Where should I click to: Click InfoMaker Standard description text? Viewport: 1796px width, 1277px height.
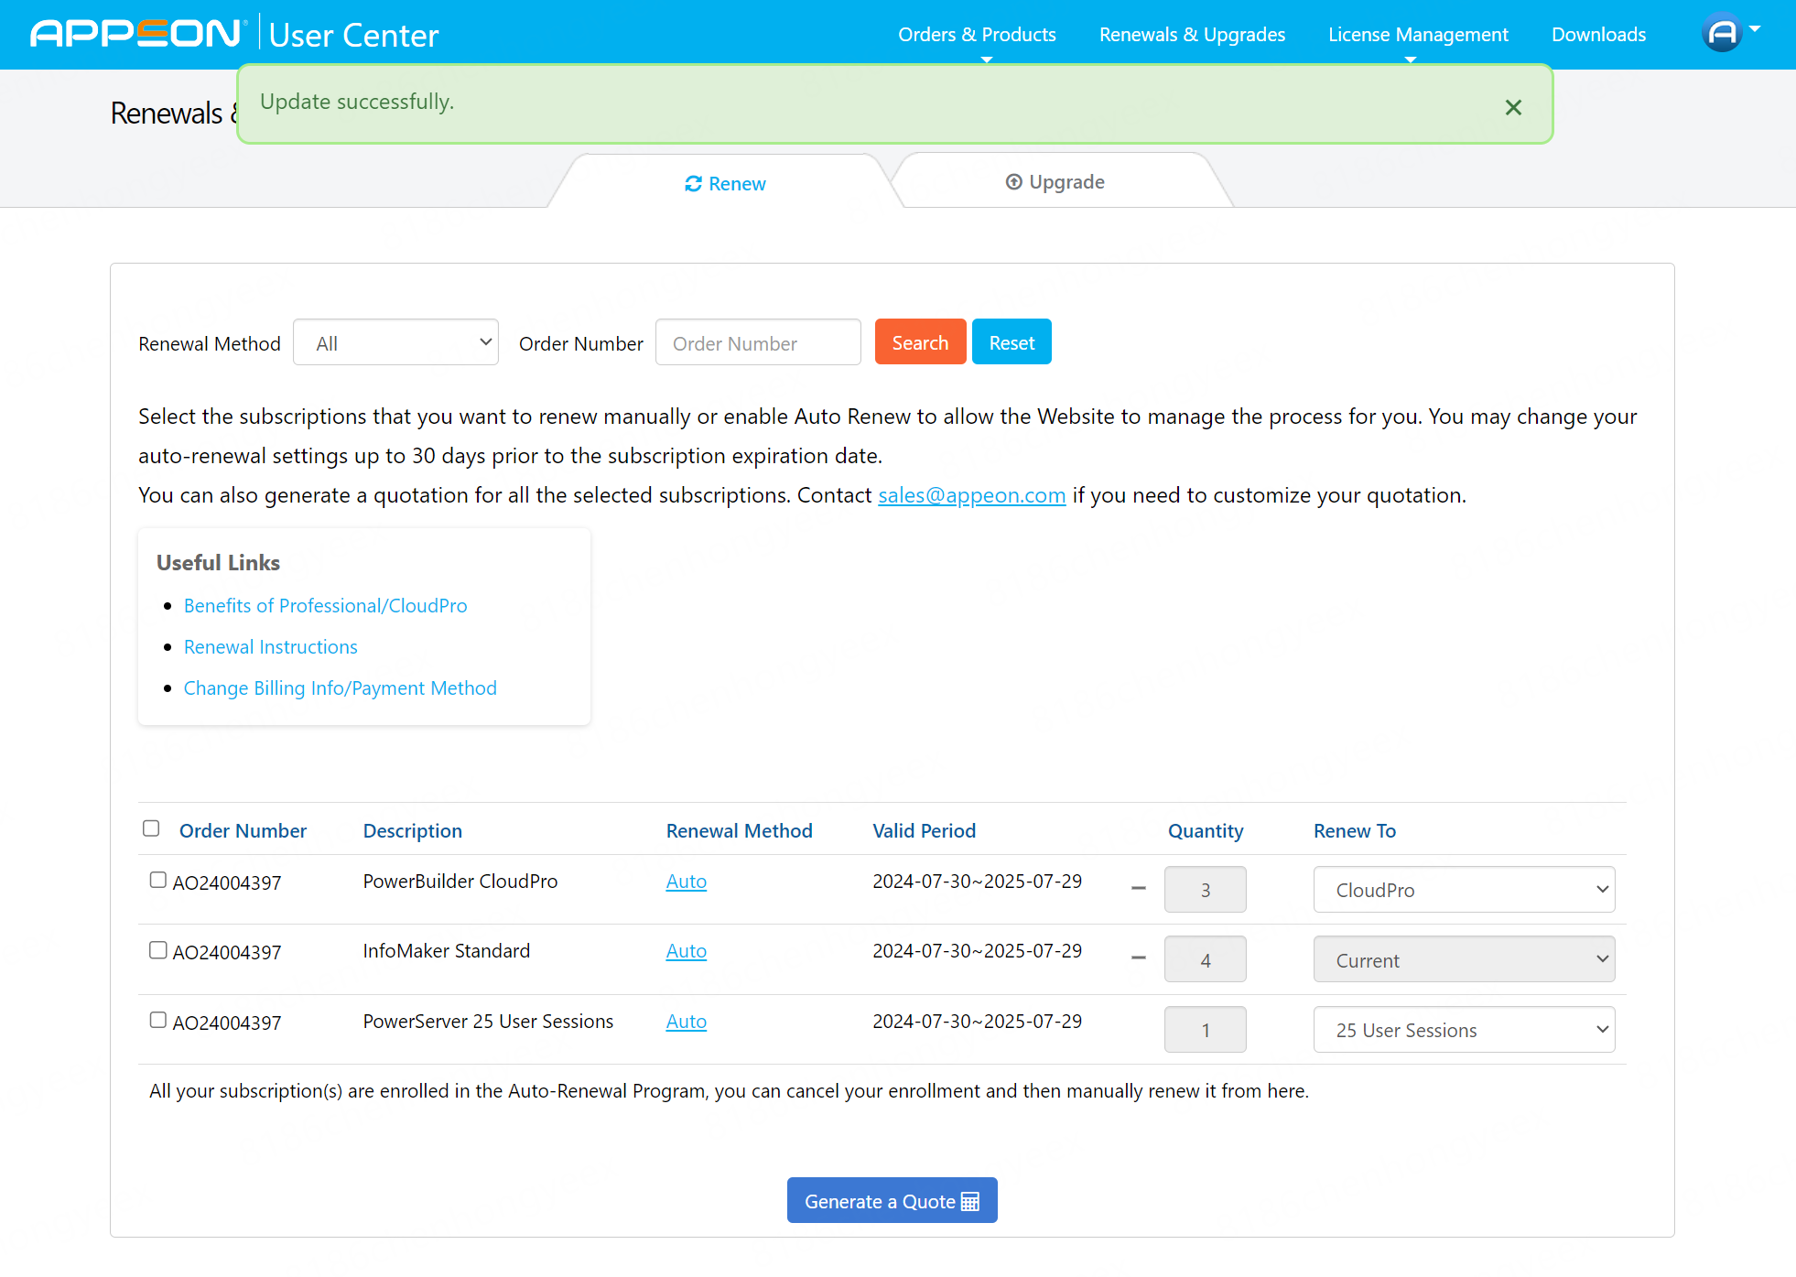click(x=446, y=950)
